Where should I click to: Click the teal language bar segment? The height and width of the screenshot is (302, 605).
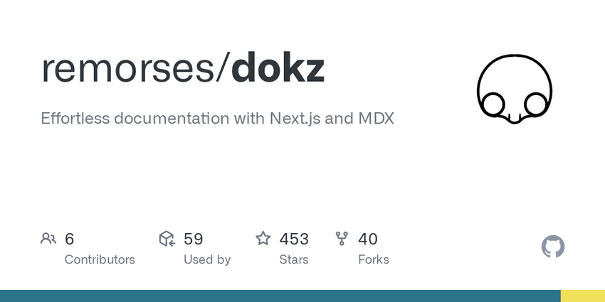click(280, 296)
